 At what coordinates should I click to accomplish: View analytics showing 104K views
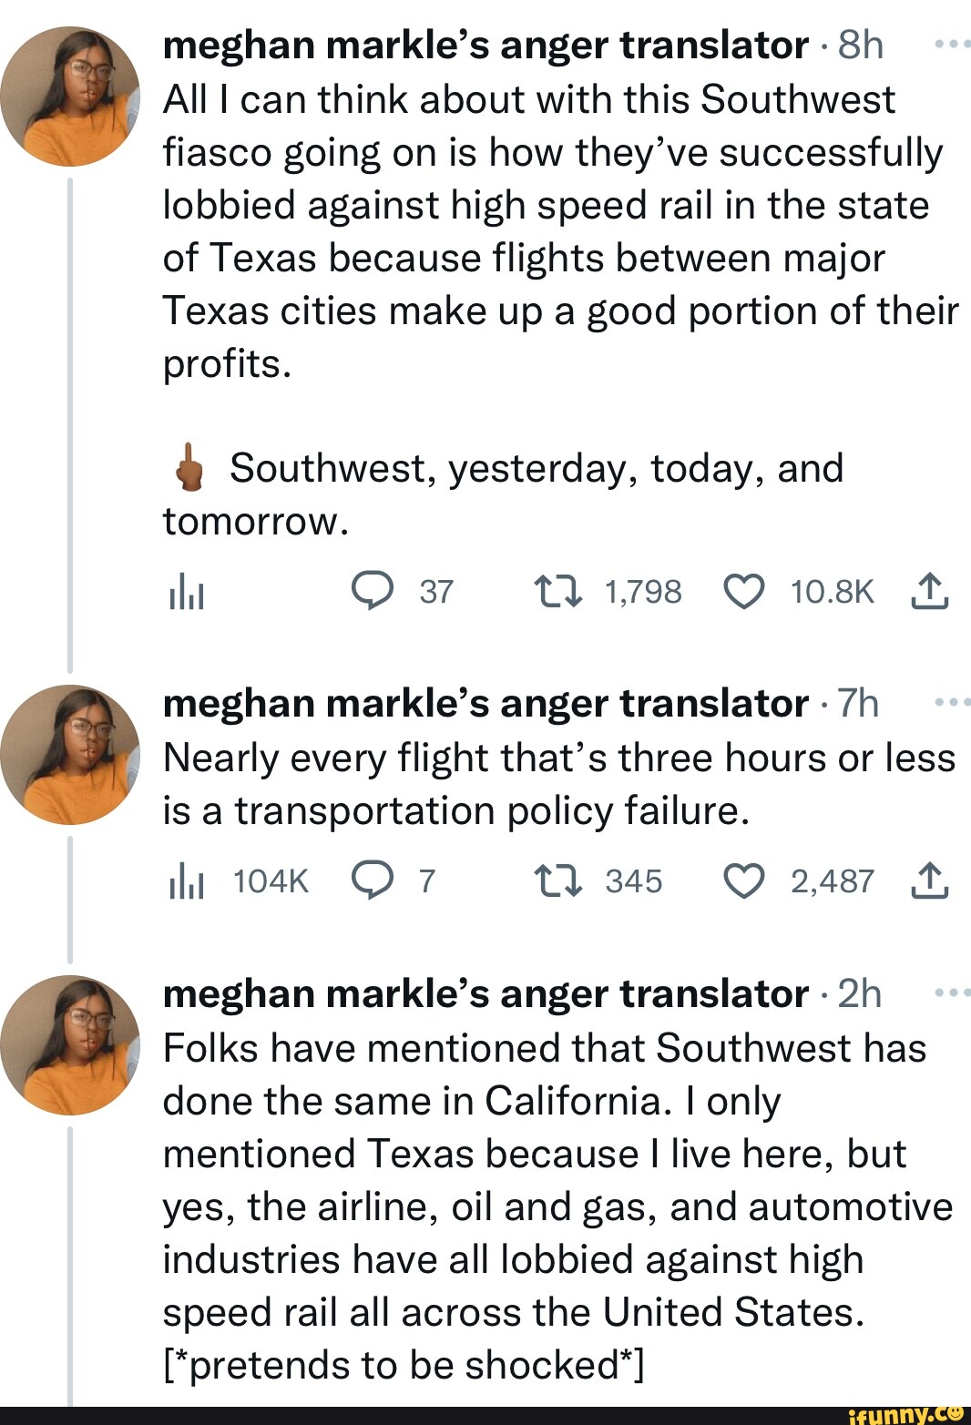click(239, 881)
